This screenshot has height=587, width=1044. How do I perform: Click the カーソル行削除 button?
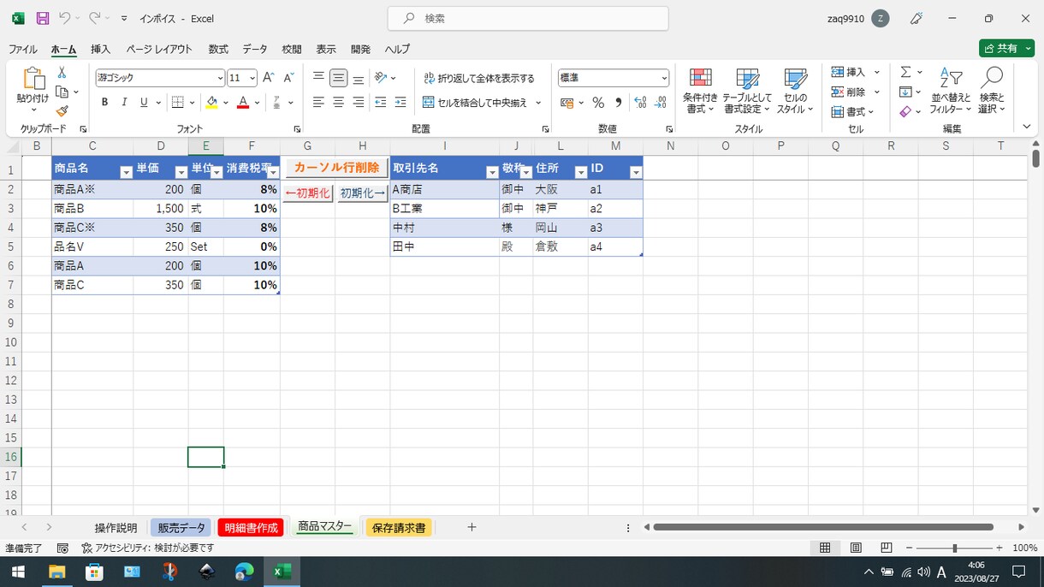[x=336, y=168]
